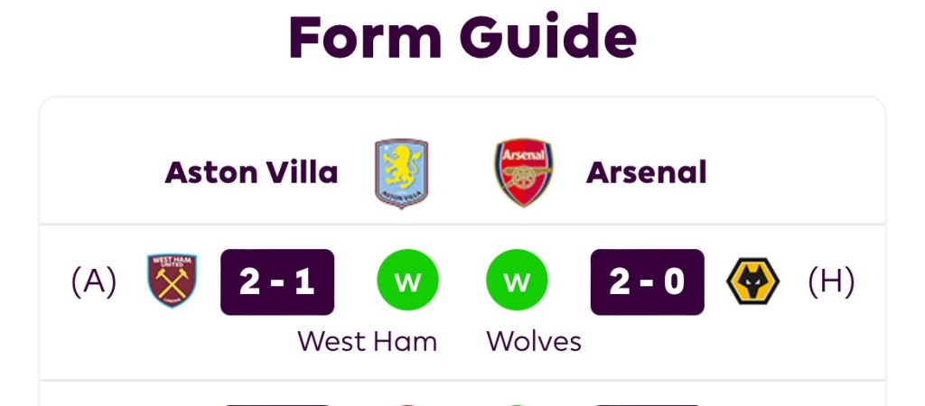Click the (H) home indicator
Image resolution: width=925 pixels, height=406 pixels.
pyautogui.click(x=831, y=281)
